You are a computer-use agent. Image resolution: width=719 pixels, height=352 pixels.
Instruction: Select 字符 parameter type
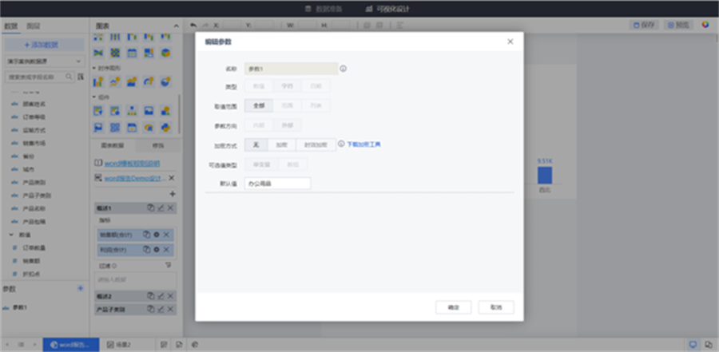[x=288, y=85]
